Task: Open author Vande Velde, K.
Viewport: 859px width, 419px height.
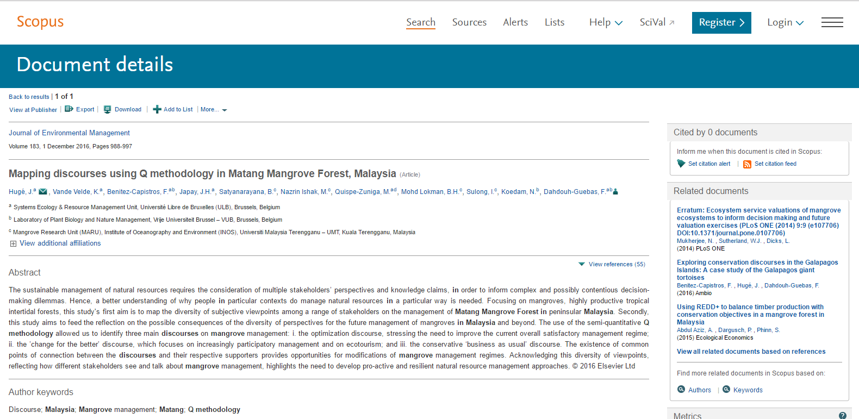Action: 76,191
